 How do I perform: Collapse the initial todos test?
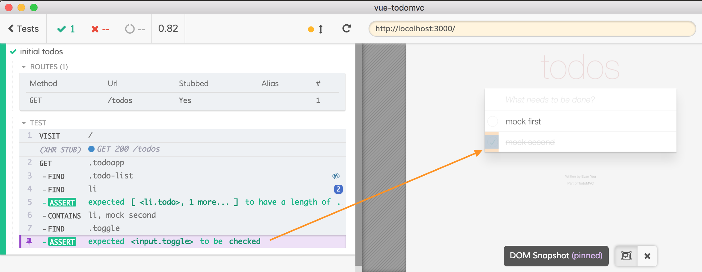click(41, 51)
